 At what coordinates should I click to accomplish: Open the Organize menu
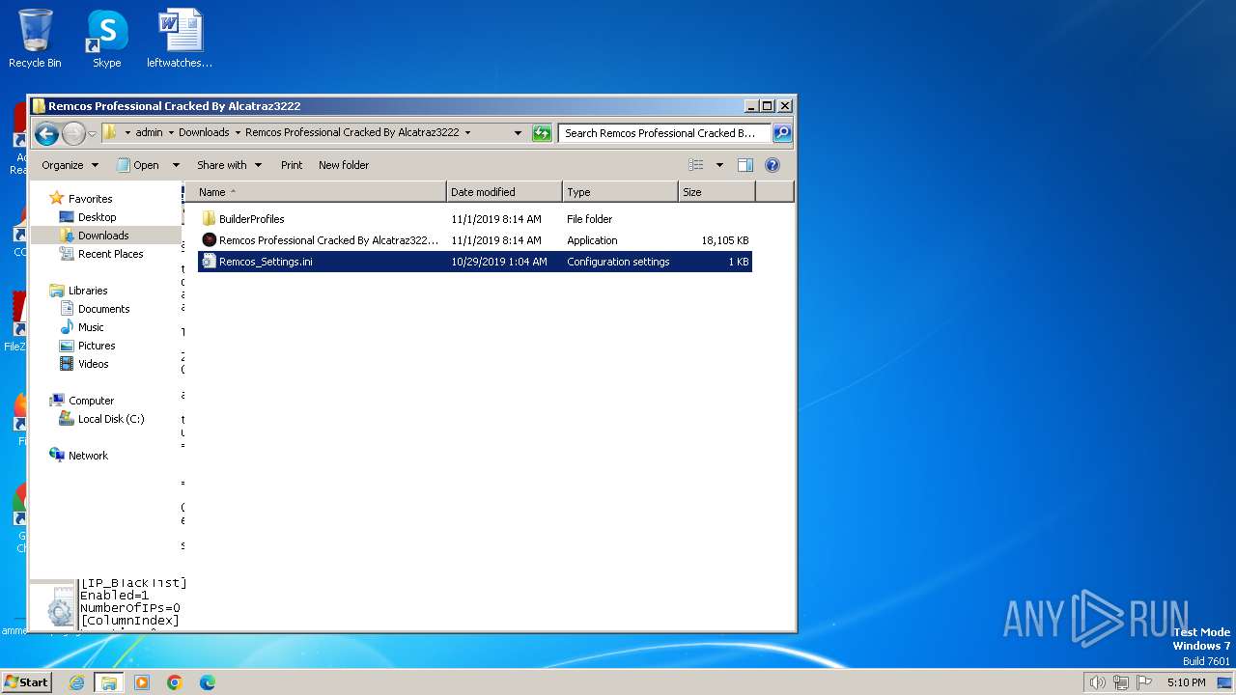pyautogui.click(x=70, y=165)
